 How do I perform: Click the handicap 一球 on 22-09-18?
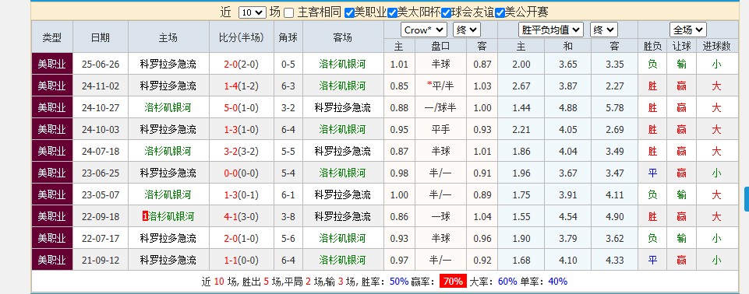440,217
